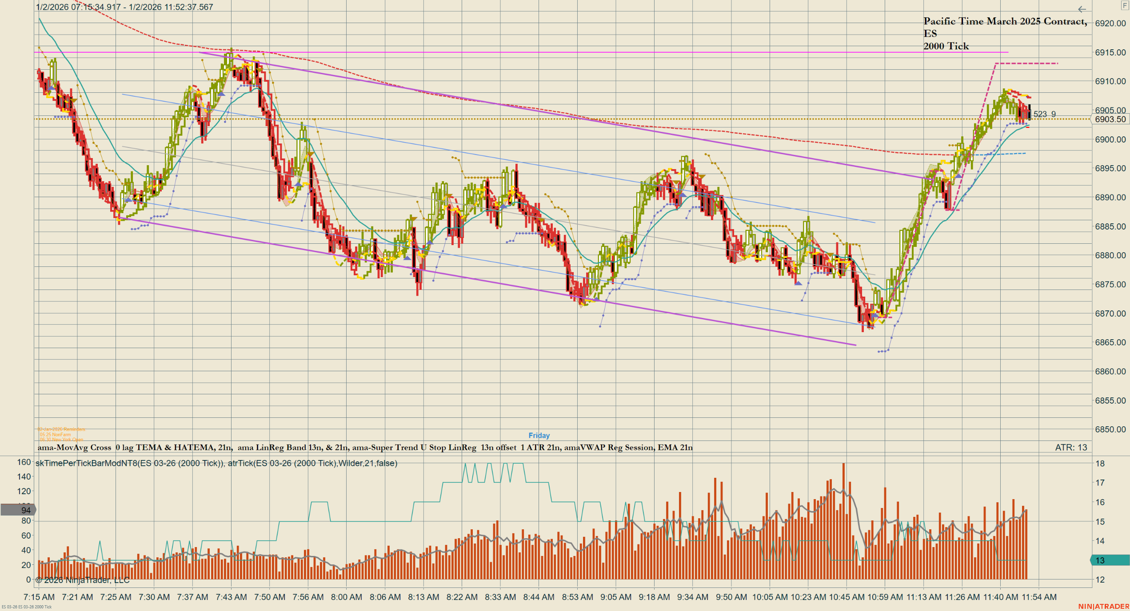Click the blue 'Friday' session label

[539, 436]
